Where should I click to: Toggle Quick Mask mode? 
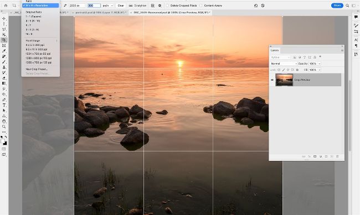click(x=4, y=149)
